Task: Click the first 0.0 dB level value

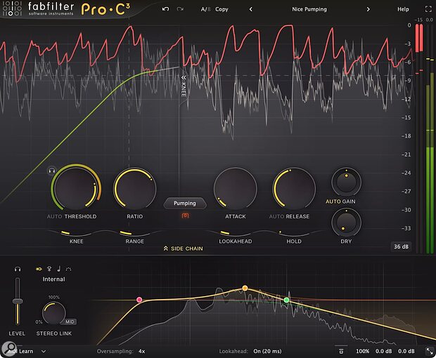Action: coord(384,351)
